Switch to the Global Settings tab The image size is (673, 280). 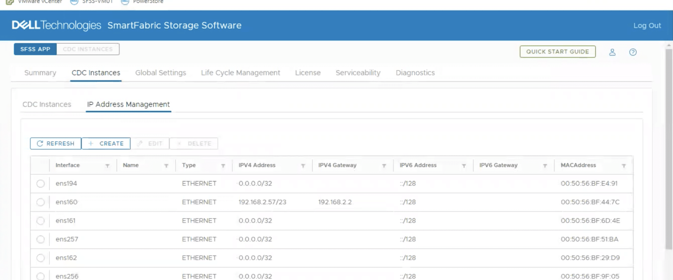(x=161, y=73)
